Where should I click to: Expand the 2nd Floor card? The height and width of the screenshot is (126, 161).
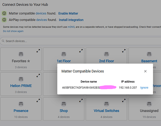(x=124, y=51)
